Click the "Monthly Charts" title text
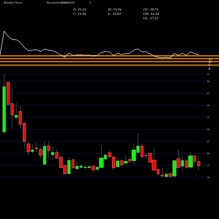Viewport: 219px width, 219px height. point(13,3)
